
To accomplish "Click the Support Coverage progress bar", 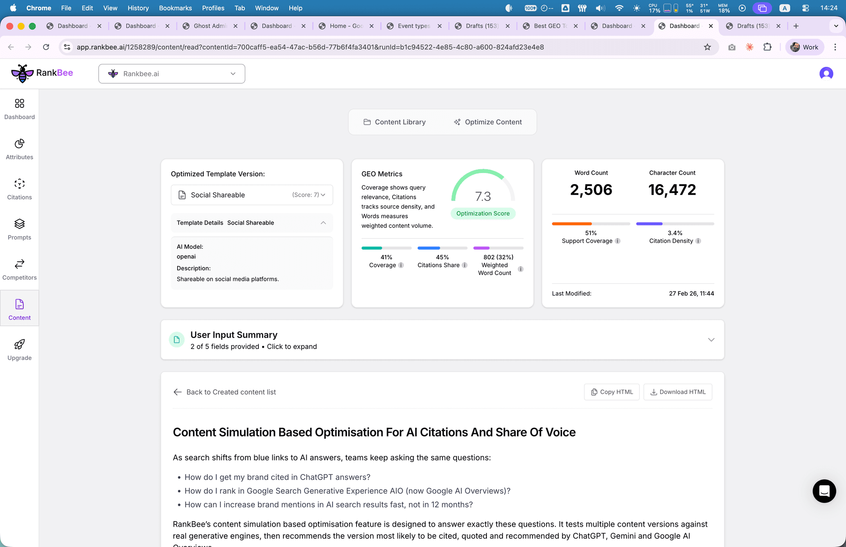I will [x=591, y=224].
